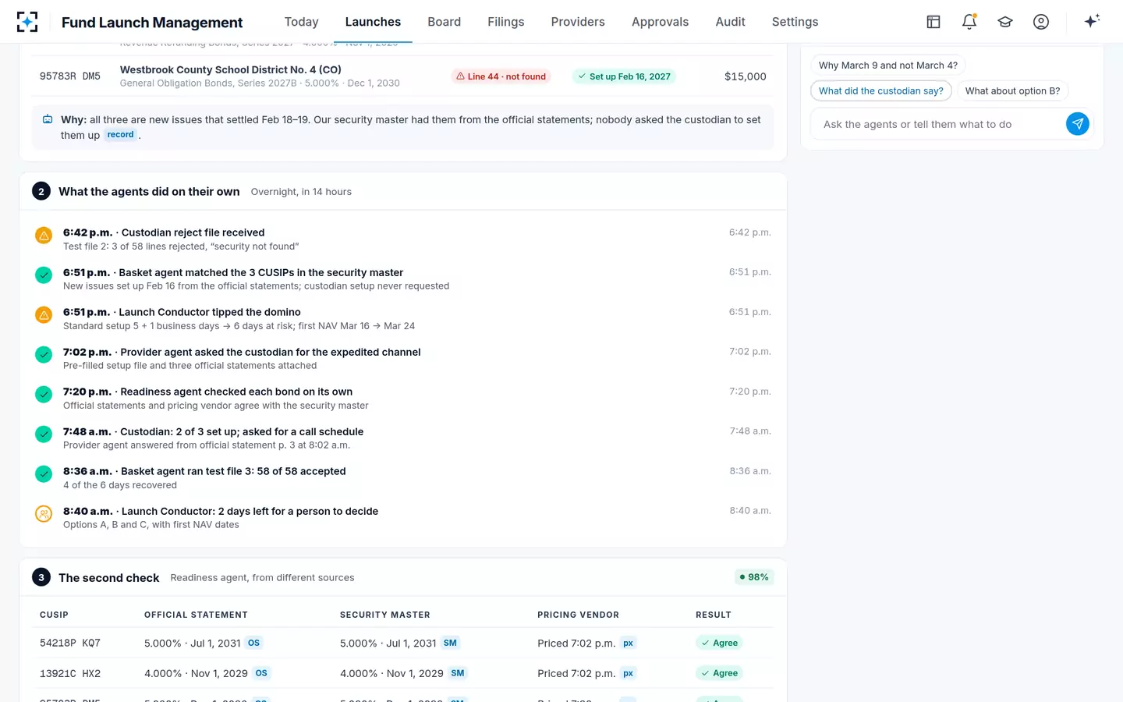Open the px source tag for 54218P KQ7
Viewport: 1123px width, 702px height.
tap(628, 643)
